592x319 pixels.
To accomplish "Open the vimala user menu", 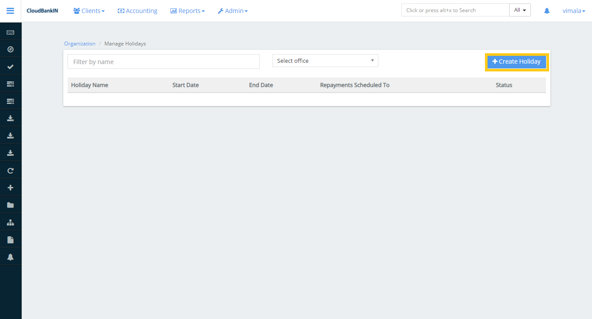I will coord(574,11).
